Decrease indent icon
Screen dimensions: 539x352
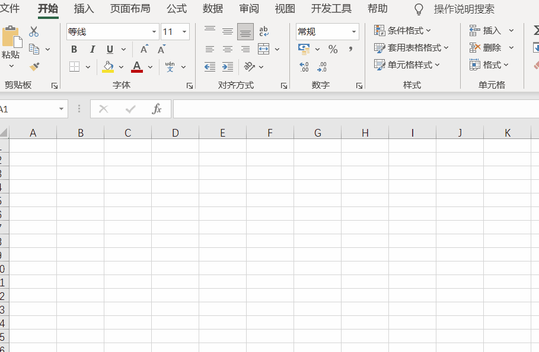point(210,67)
